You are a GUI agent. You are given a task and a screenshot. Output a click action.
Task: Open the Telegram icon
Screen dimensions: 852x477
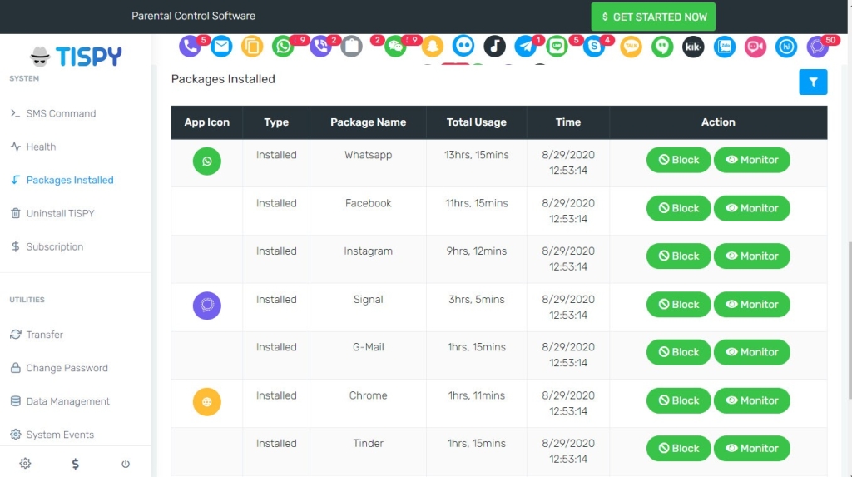(x=526, y=47)
